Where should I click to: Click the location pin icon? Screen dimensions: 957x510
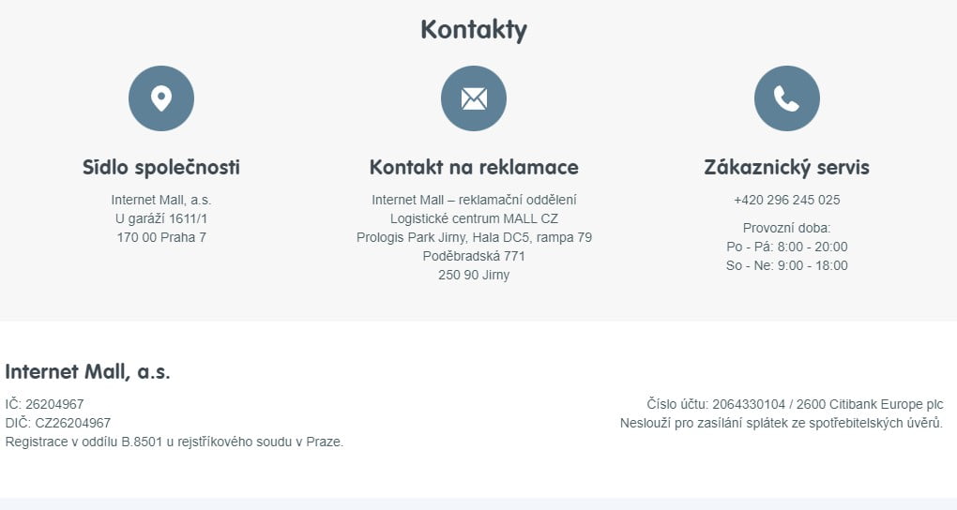click(161, 98)
